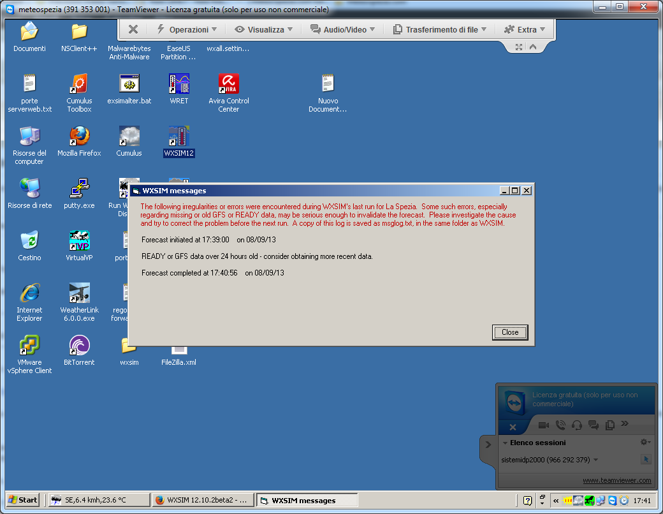Open the gear settings dropdown in Elenco sessioni
Viewport: 663px width, 514px height.
645,442
